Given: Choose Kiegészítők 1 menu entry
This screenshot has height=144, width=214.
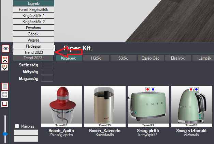Looking at the screenshot, I should [34, 16].
